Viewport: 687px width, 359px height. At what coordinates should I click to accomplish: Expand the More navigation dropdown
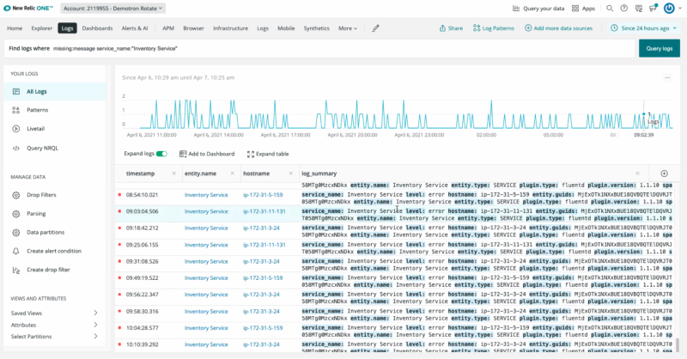tap(348, 28)
